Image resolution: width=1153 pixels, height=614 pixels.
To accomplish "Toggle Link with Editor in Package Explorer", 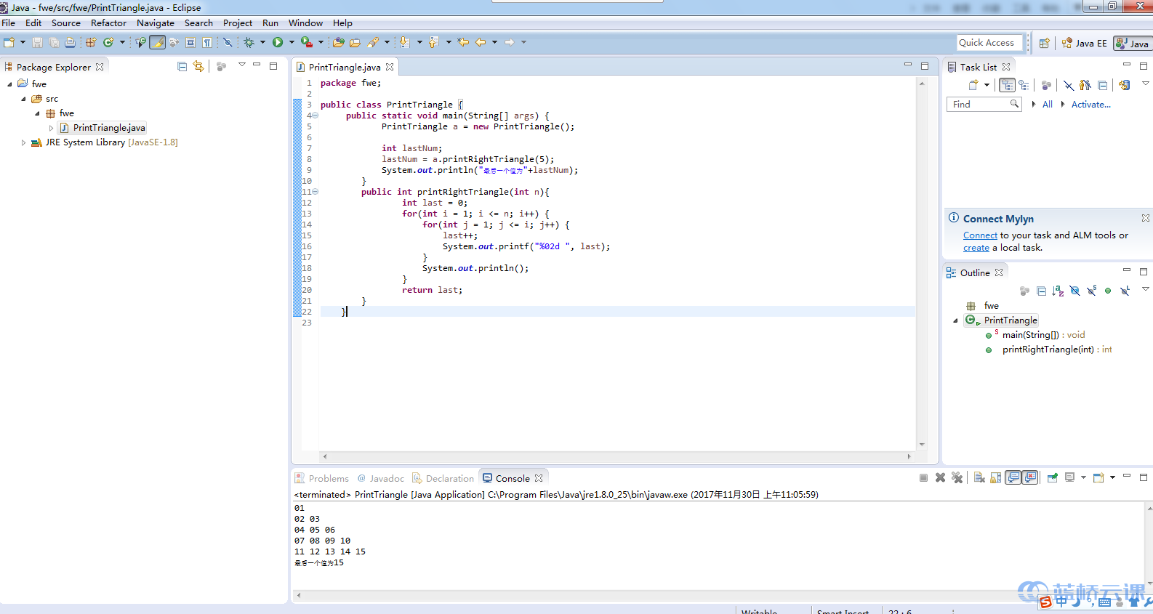I will click(x=198, y=67).
